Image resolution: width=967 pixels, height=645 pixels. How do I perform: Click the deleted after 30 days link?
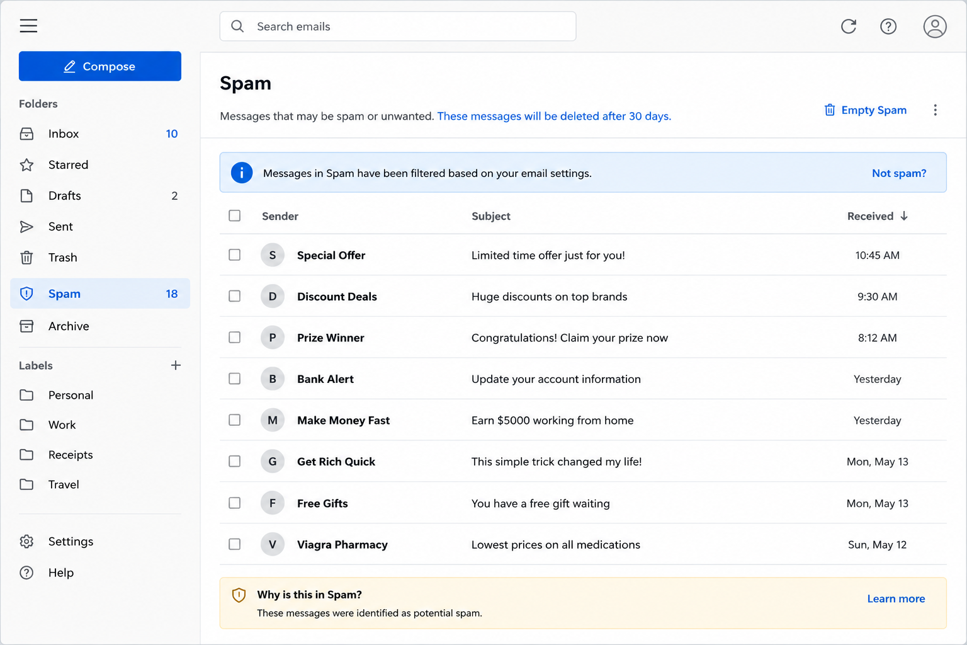554,117
